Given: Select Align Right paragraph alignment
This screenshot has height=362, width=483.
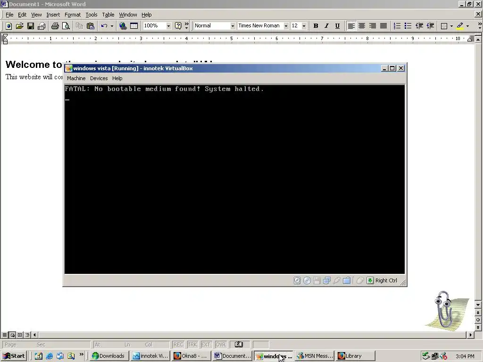Looking at the screenshot, I should pos(373,26).
